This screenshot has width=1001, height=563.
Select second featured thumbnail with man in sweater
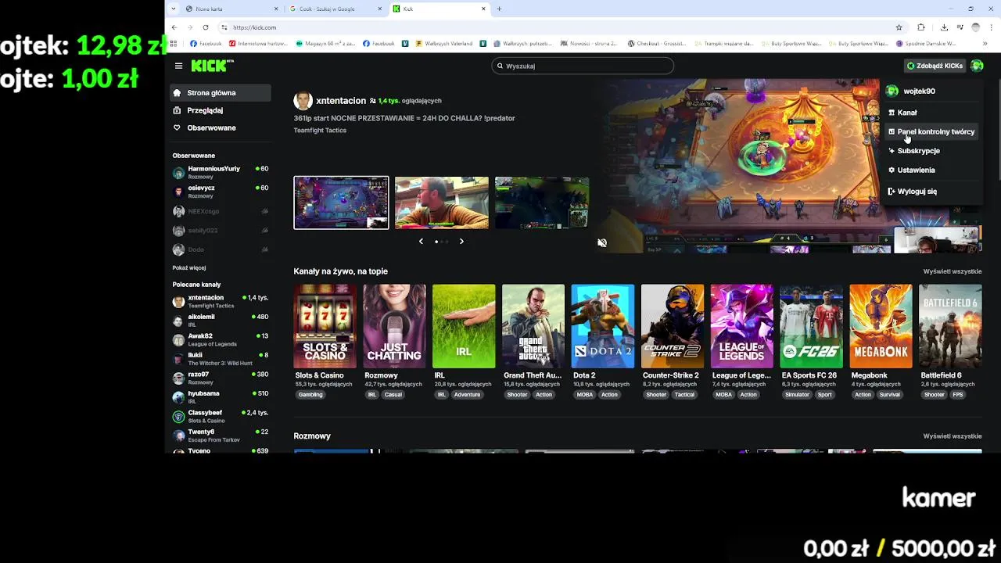point(442,203)
